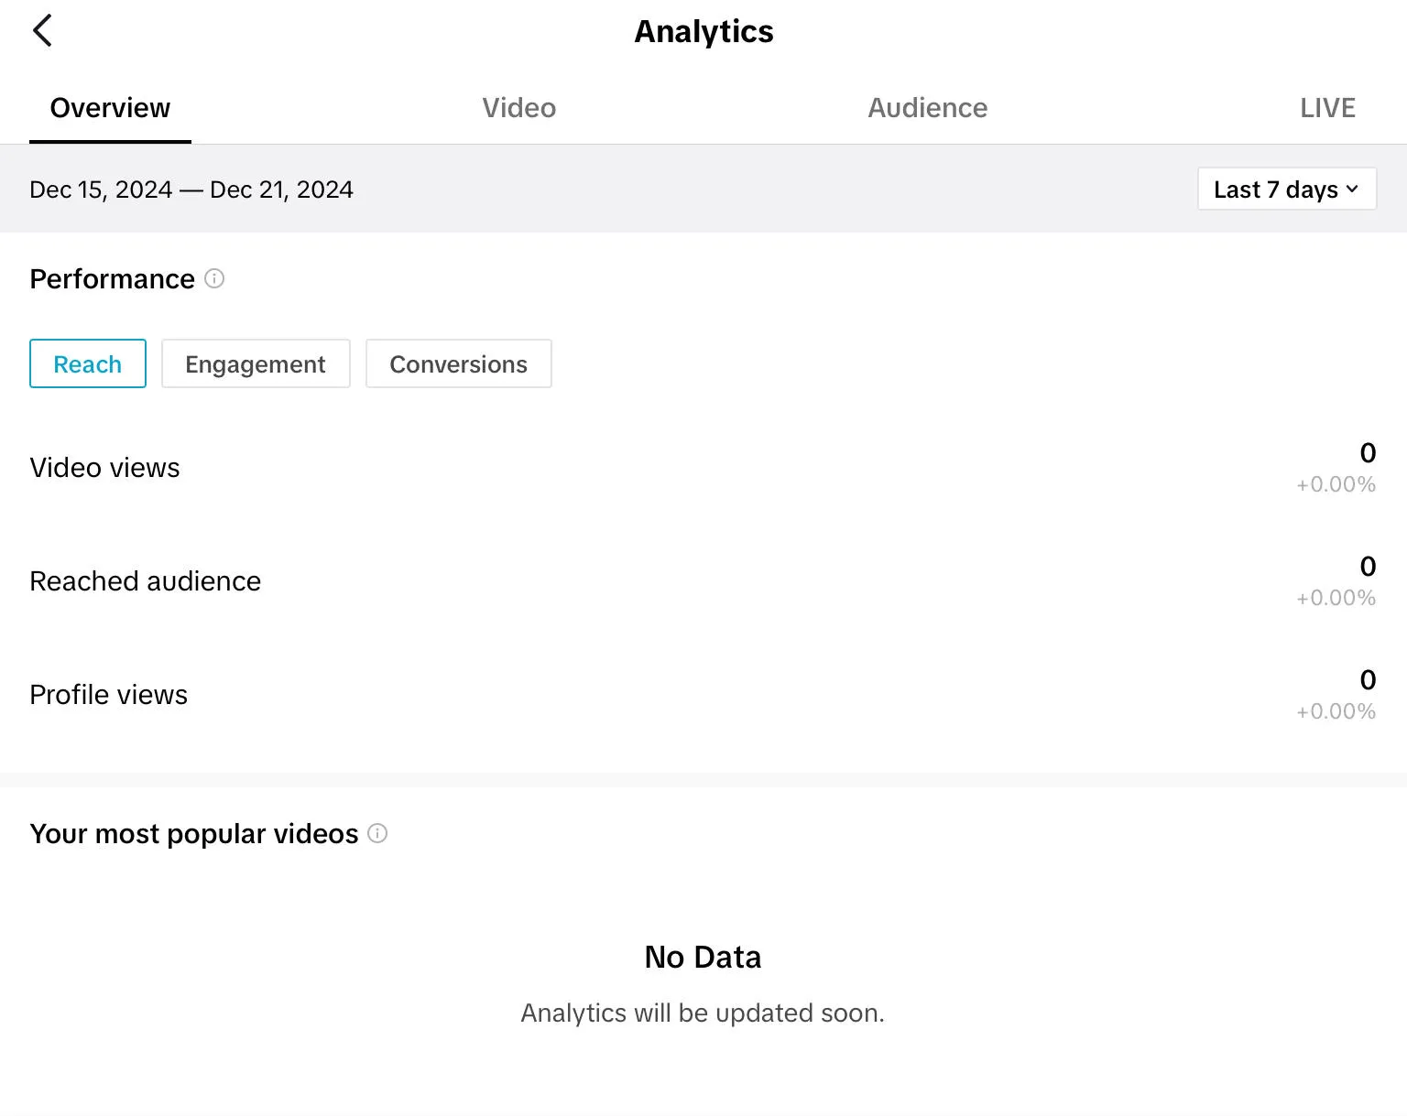1407x1116 pixels.
Task: Click the No Data heading
Action: click(x=703, y=957)
